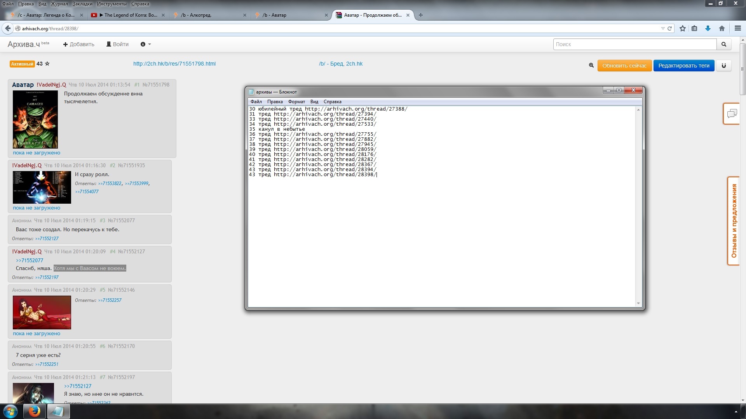Image resolution: width=746 pixels, height=419 pixels.
Task: Go to home page icon
Action: [722, 28]
